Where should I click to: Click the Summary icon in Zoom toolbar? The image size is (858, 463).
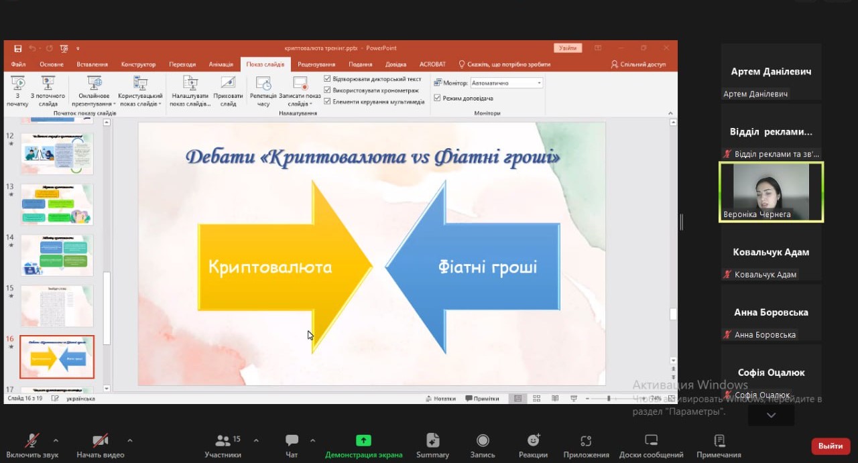tap(432, 441)
